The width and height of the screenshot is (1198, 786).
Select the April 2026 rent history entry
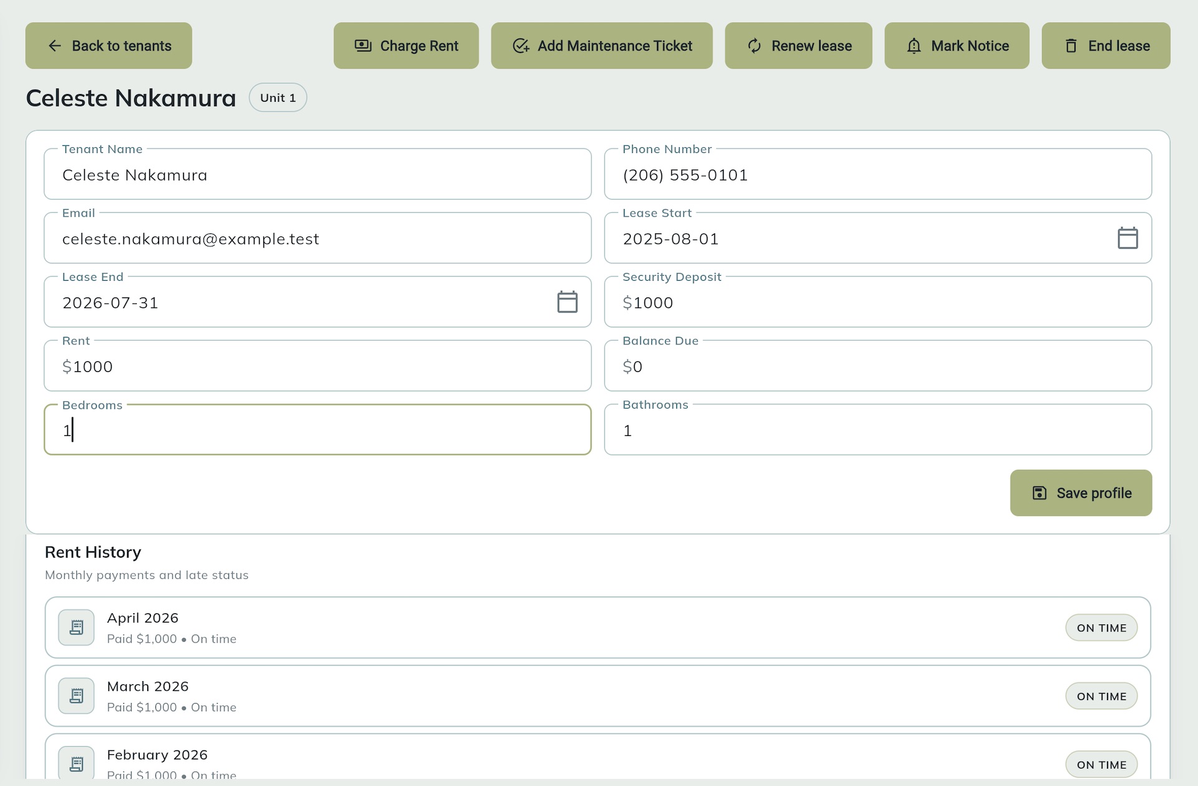pyautogui.click(x=598, y=628)
